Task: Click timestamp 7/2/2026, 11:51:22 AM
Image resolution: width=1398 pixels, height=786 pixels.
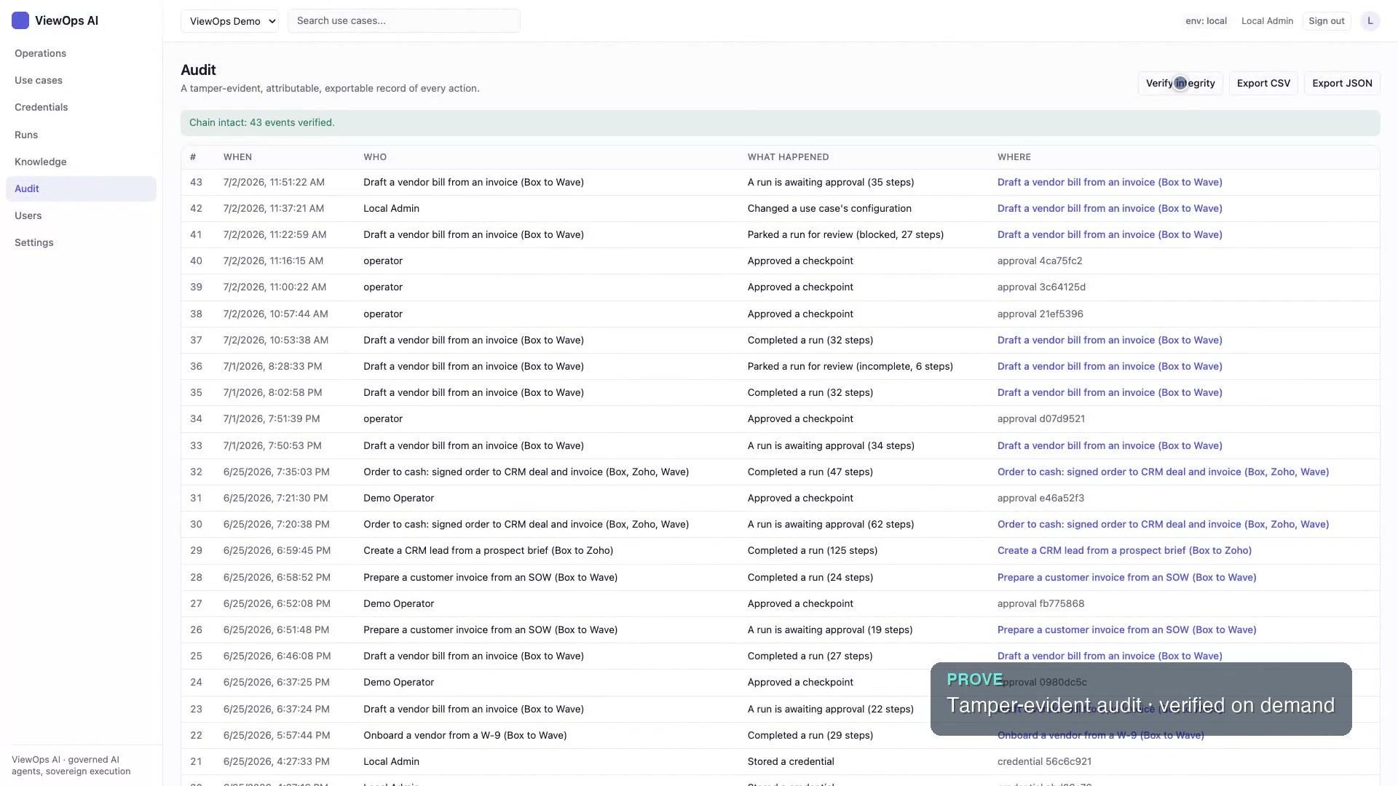Action: [274, 182]
